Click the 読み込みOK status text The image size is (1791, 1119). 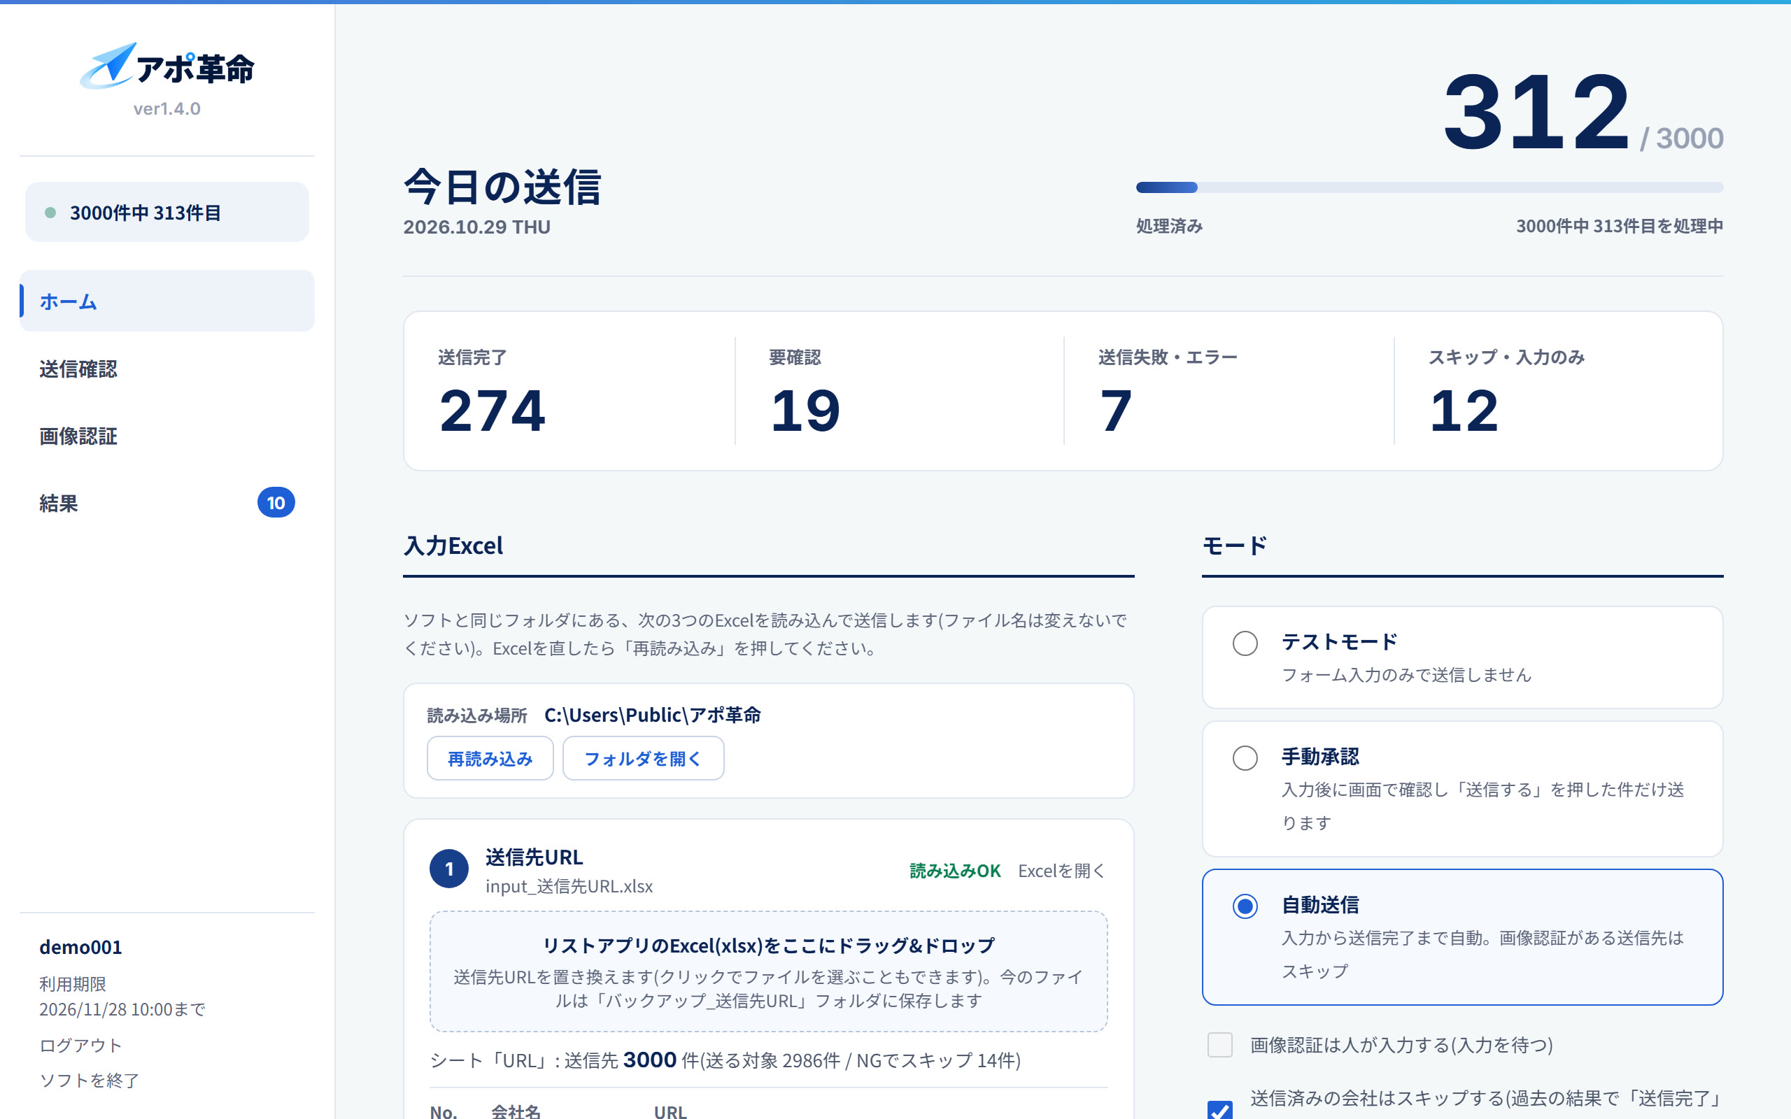pos(955,871)
